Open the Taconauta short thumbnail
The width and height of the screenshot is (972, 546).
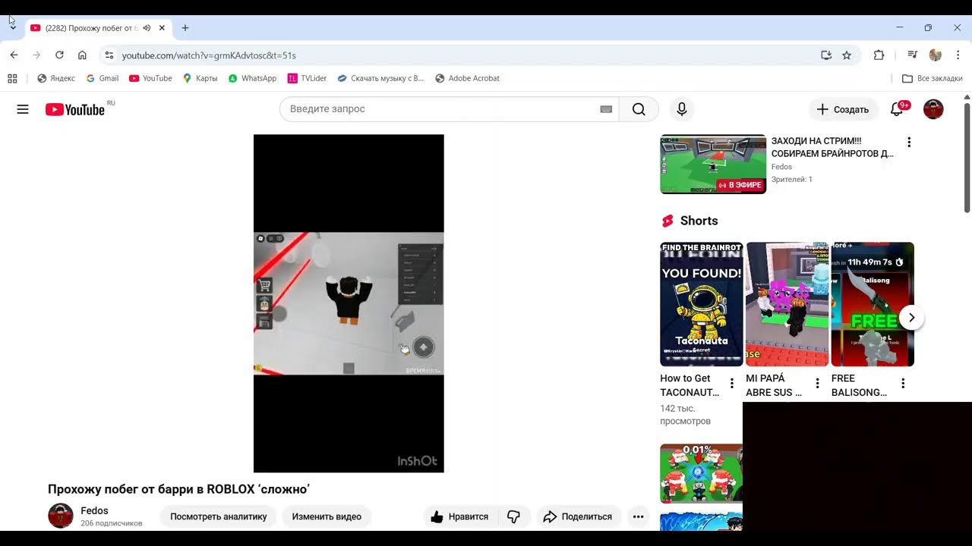pos(702,304)
